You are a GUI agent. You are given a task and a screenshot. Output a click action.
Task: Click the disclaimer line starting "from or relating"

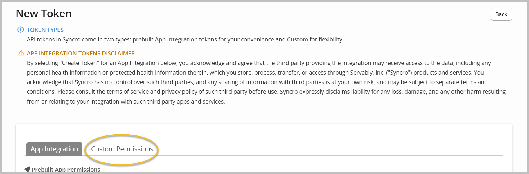point(126,101)
